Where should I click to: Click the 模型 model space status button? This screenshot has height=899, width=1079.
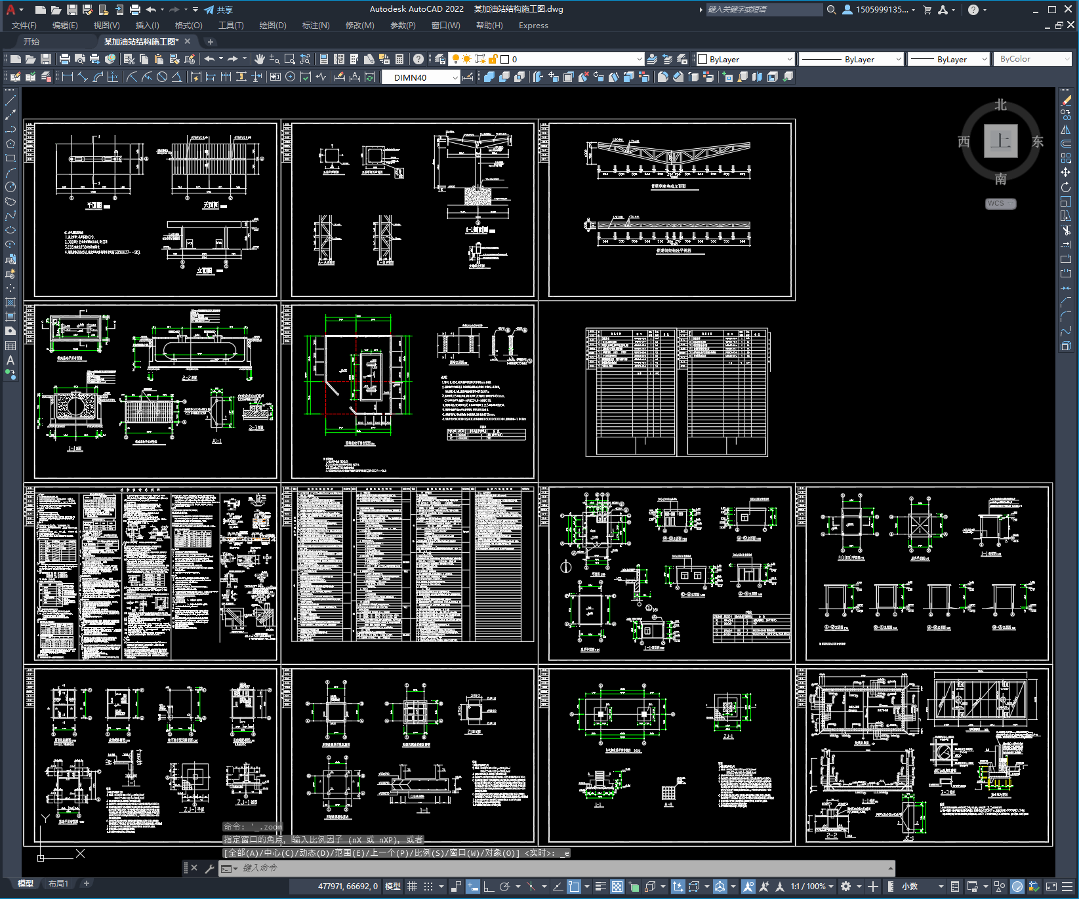[393, 887]
